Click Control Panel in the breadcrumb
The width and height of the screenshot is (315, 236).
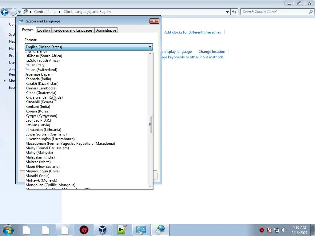[x=45, y=12]
